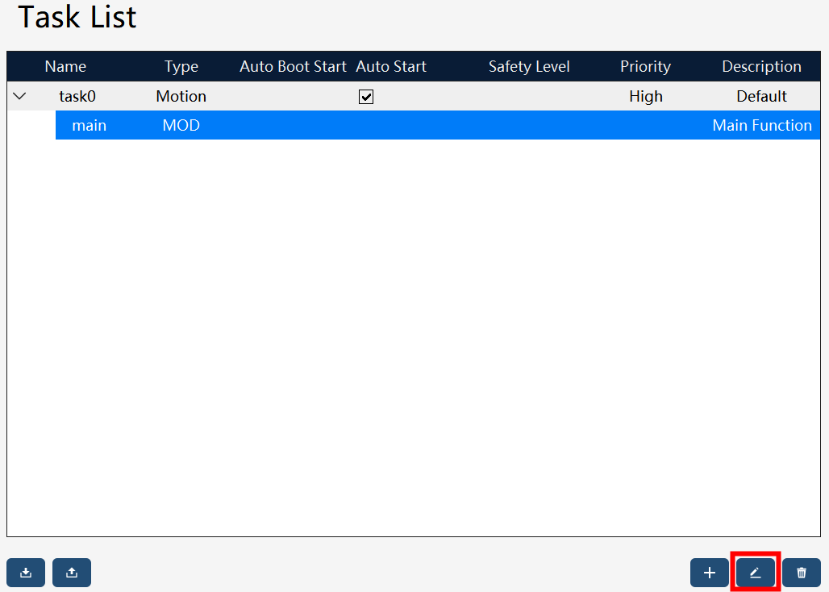Click the Safety Level column header
Image resolution: width=829 pixels, height=592 pixels.
point(529,67)
